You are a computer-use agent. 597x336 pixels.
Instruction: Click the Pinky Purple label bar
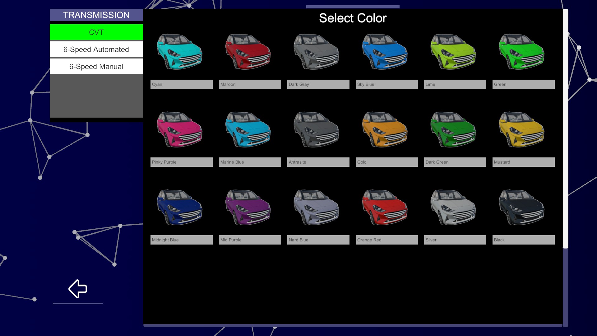point(182,162)
